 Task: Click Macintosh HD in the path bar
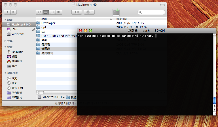coord(50,97)
